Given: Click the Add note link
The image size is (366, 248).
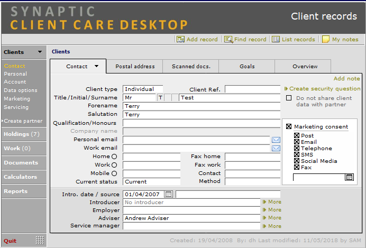Looking at the screenshot, I should tap(346, 79).
